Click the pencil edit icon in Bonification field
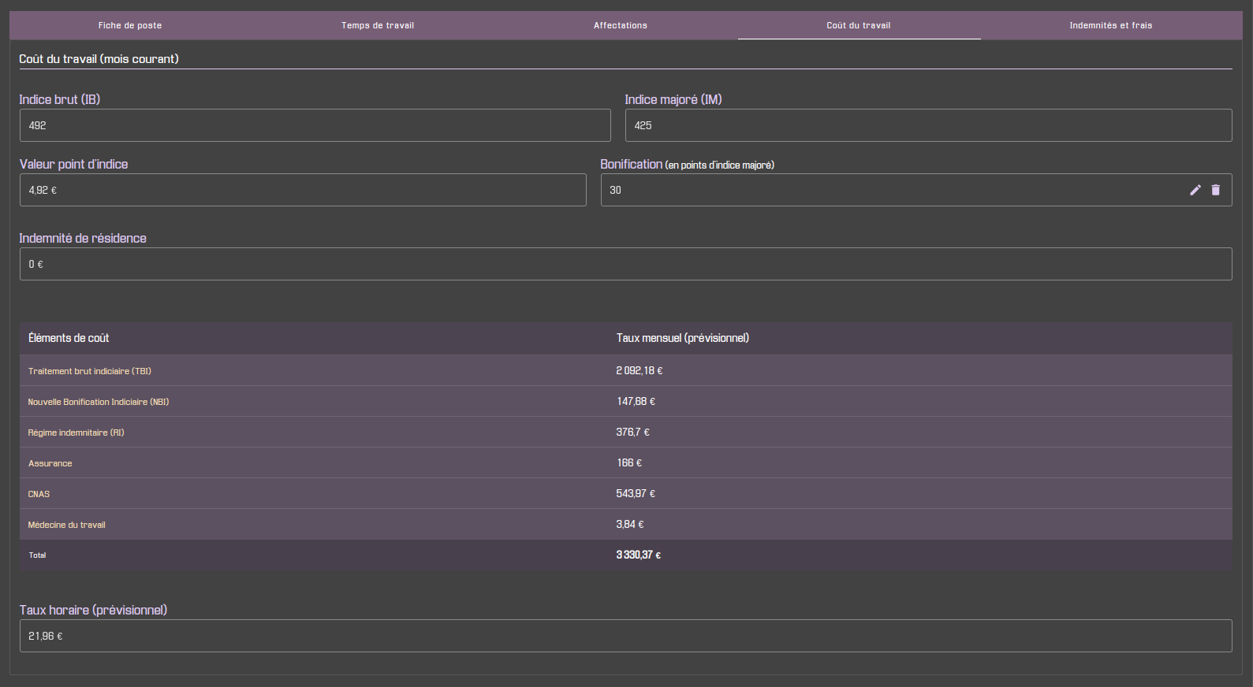The image size is (1253, 687). (1195, 190)
